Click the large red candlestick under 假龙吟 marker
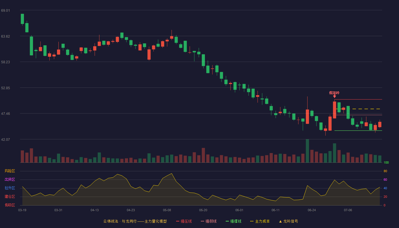The width and height of the screenshot is (399, 228). 334,110
